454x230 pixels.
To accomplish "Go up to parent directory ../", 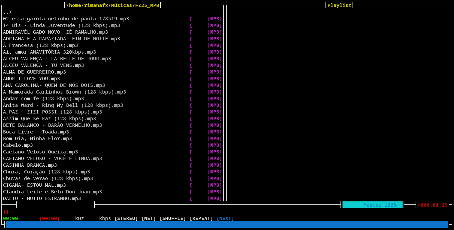I will 7,12.
